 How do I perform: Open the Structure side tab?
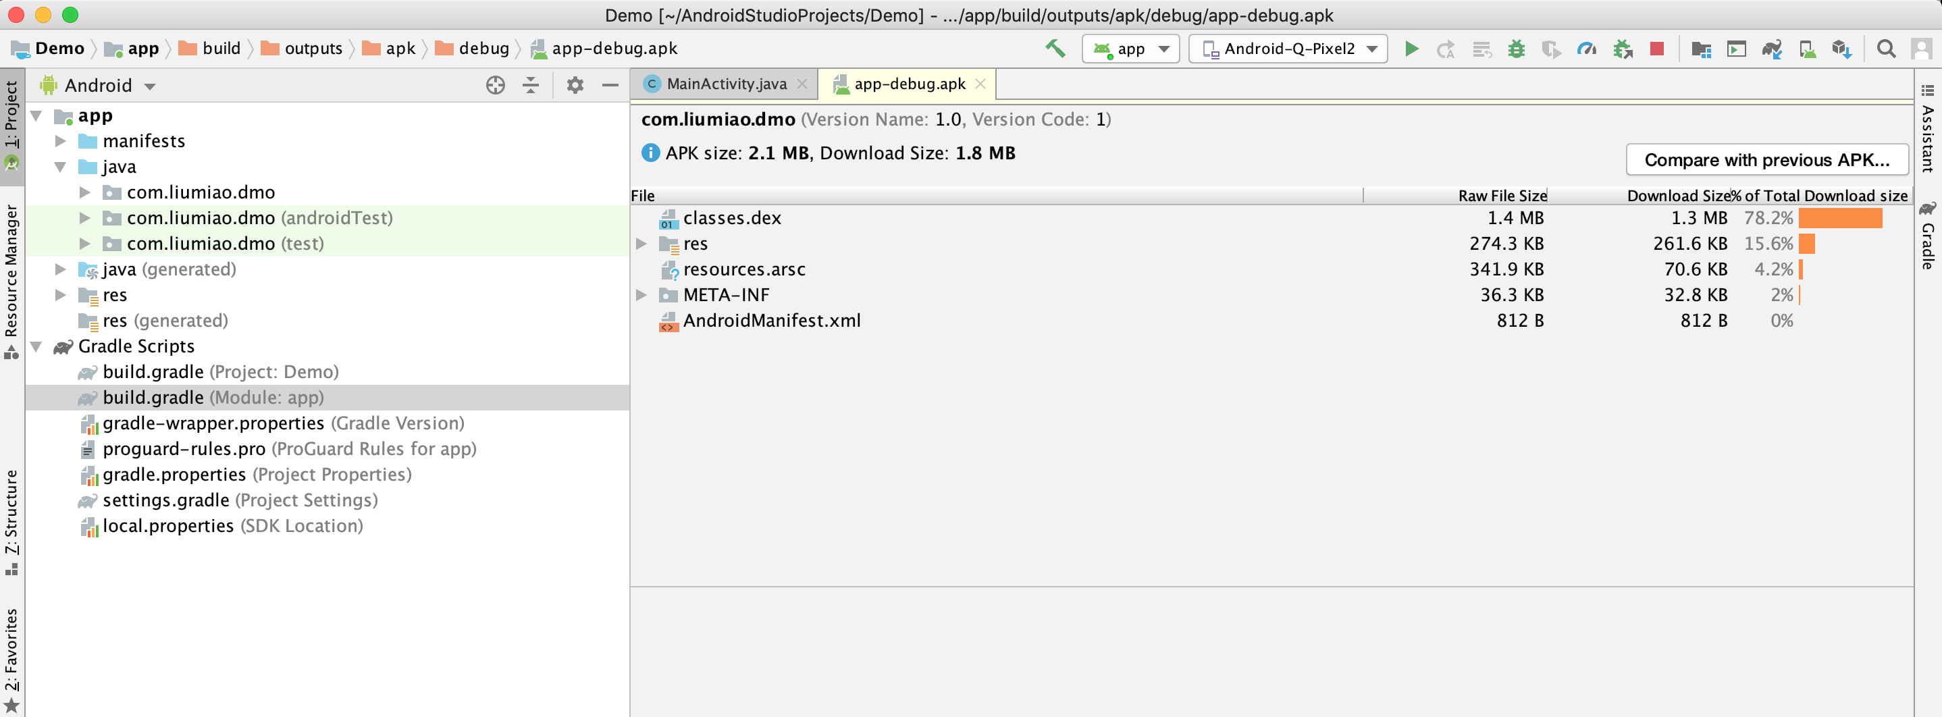point(11,522)
